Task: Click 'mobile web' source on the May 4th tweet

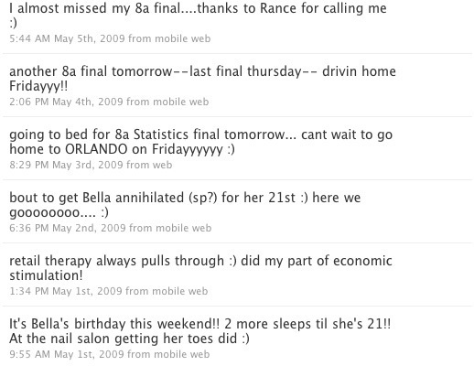Action: click(x=181, y=102)
